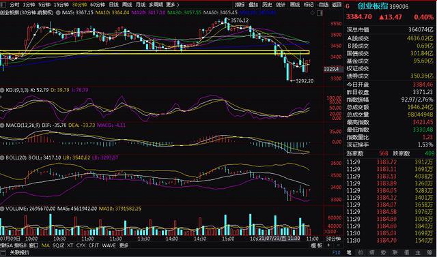
Task: Click the KDJ indicator settings circle icon
Action: click(2, 90)
